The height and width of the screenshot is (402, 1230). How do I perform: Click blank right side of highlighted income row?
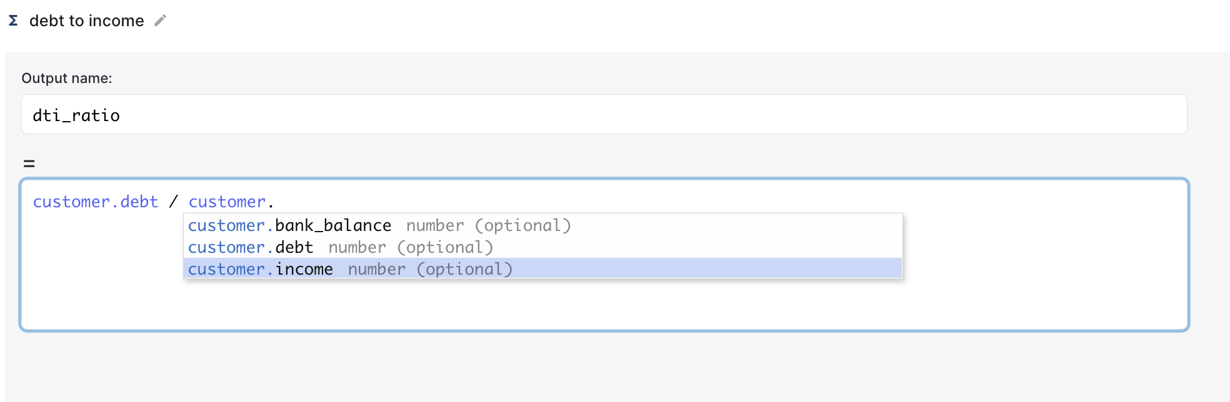(x=750, y=269)
